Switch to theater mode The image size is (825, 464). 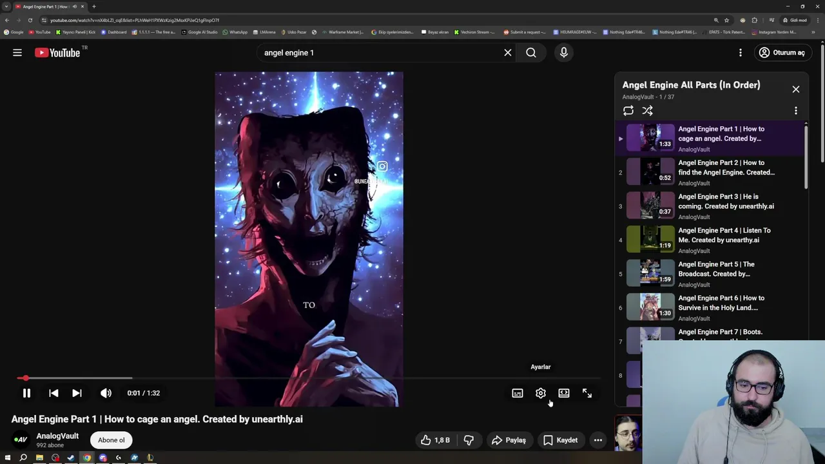pos(564,393)
